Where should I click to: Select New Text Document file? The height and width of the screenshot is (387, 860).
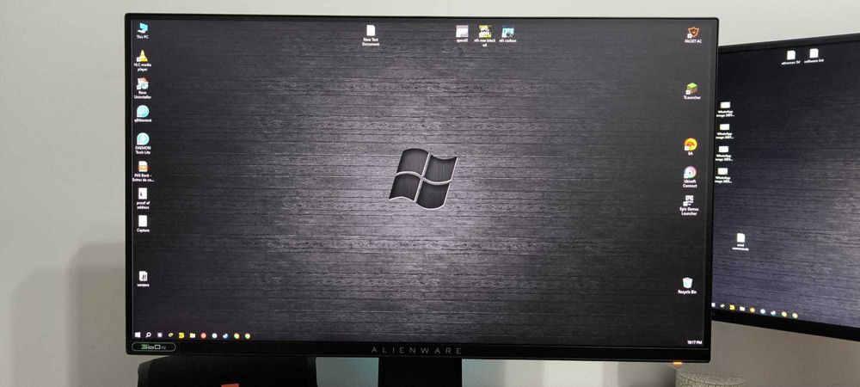[371, 34]
